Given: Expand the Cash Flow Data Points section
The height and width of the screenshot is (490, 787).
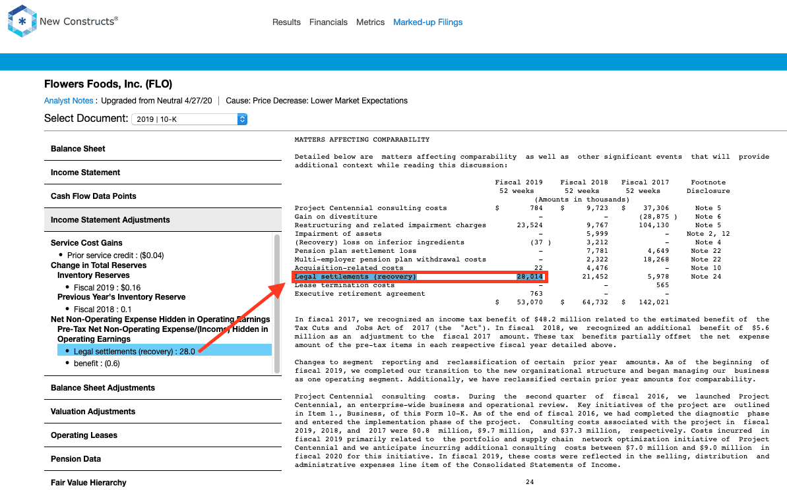Looking at the screenshot, I should [x=163, y=196].
